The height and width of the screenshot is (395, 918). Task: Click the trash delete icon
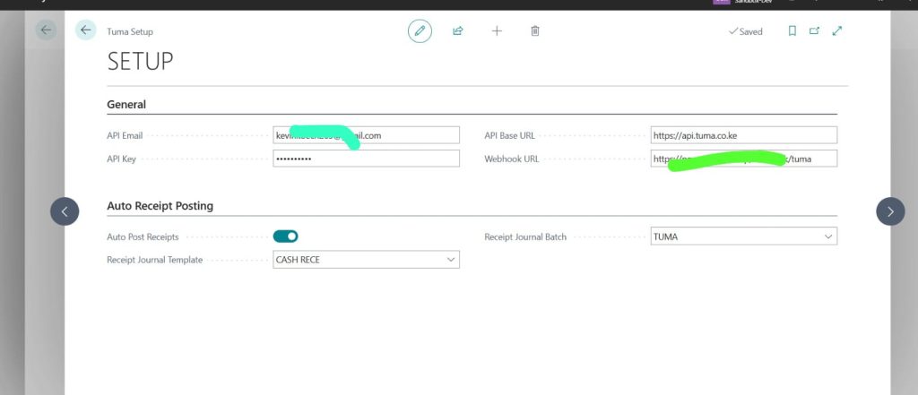click(x=534, y=31)
